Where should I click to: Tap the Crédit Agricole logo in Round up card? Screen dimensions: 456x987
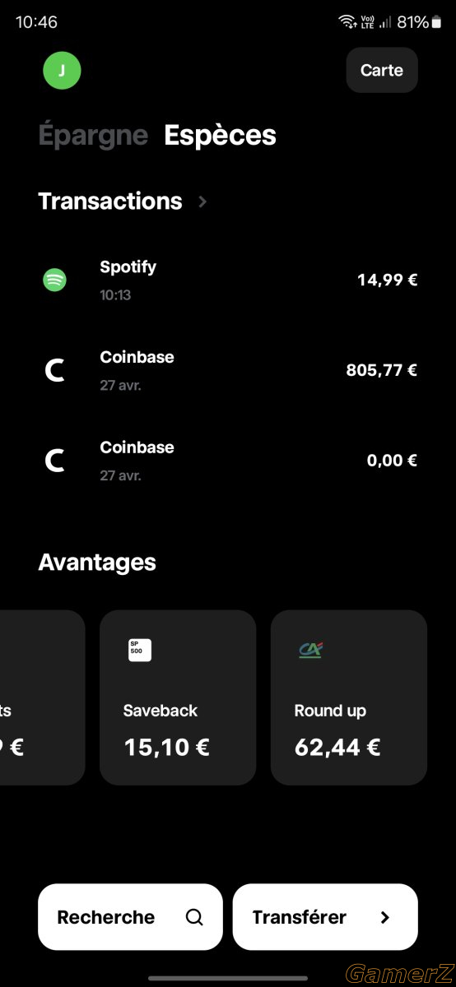click(x=310, y=650)
